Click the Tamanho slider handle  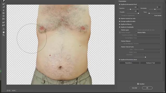coord(130,9)
